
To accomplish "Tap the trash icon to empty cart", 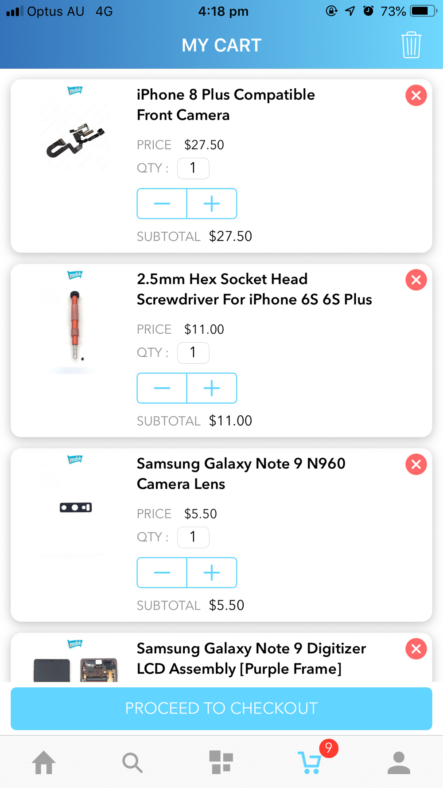I will click(x=411, y=45).
